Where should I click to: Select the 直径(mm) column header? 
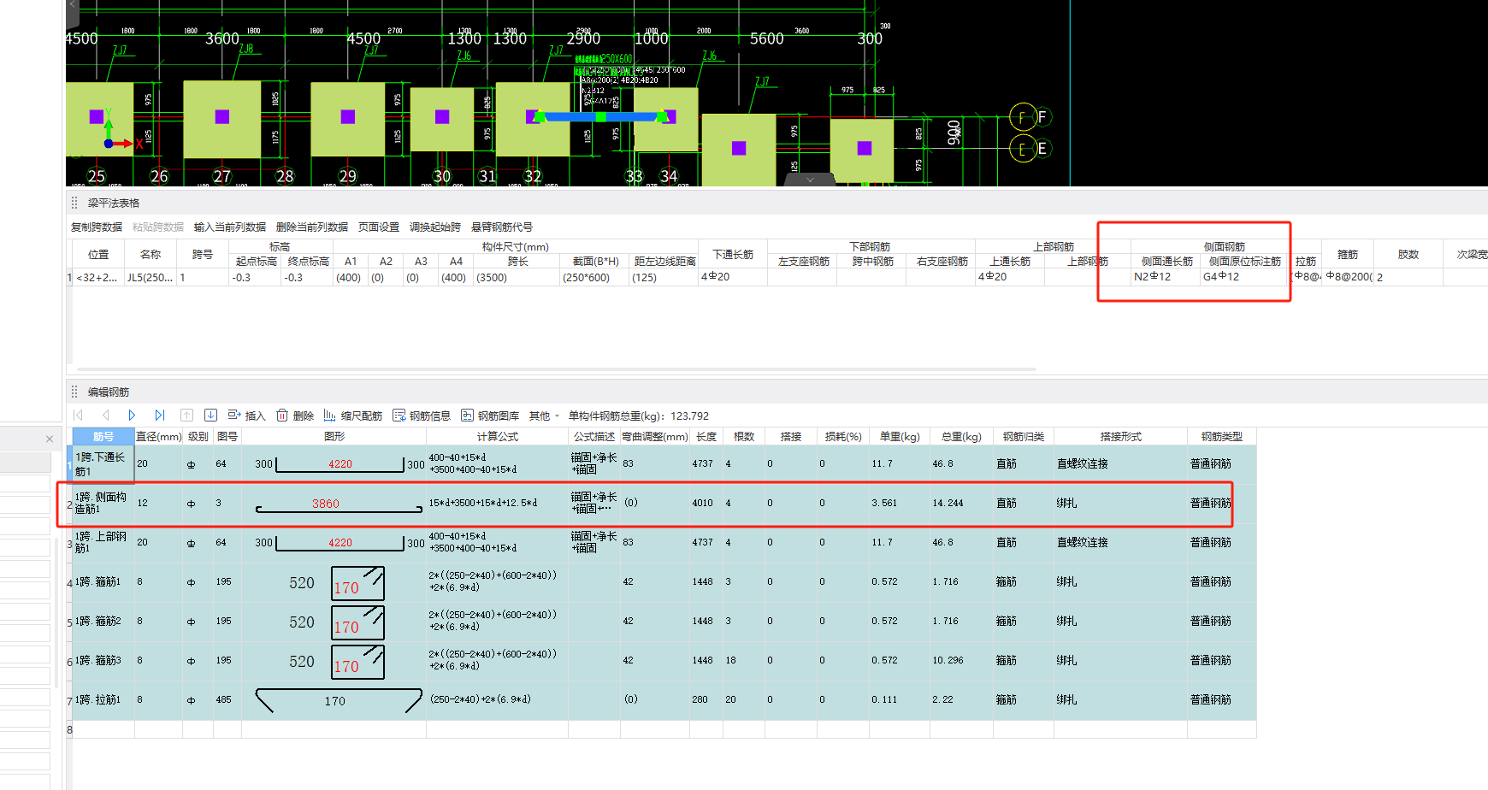158,436
